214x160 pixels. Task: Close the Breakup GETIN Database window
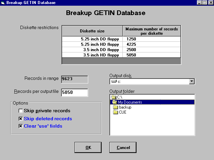(x=211, y=3)
